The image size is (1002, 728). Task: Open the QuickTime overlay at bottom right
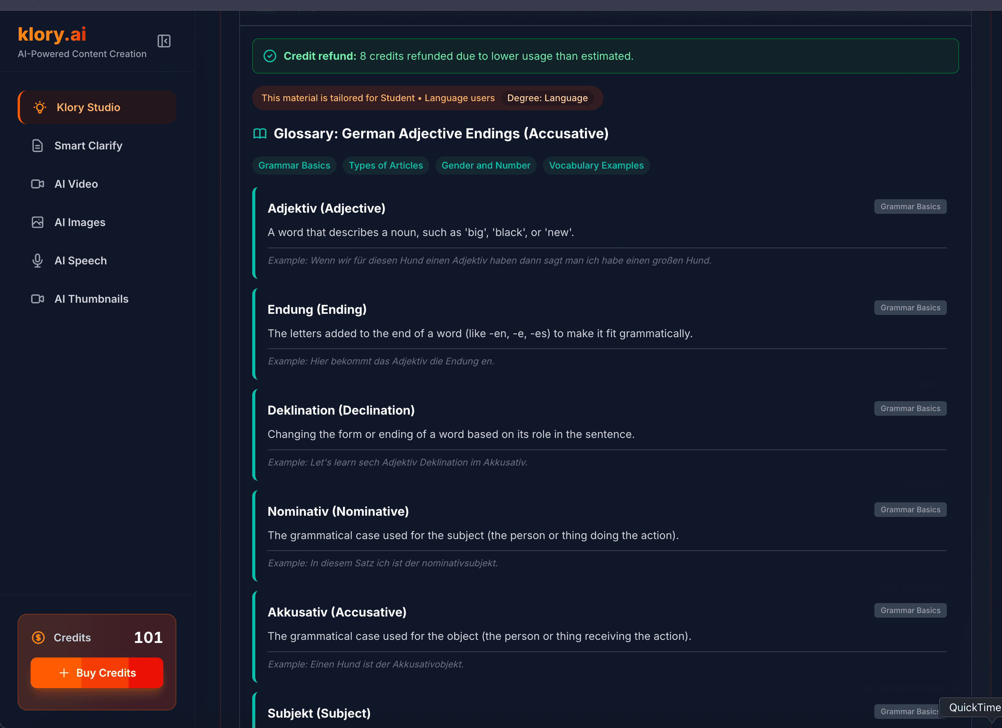click(x=974, y=707)
